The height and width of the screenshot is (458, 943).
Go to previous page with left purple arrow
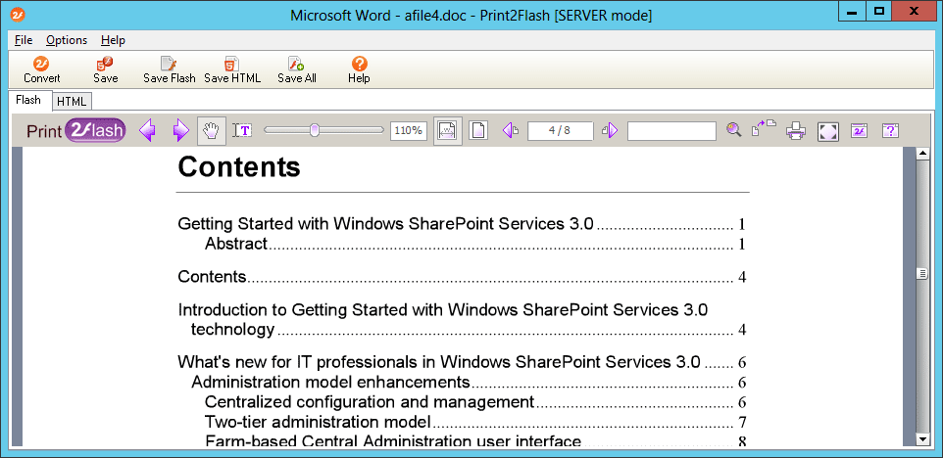pyautogui.click(x=147, y=130)
